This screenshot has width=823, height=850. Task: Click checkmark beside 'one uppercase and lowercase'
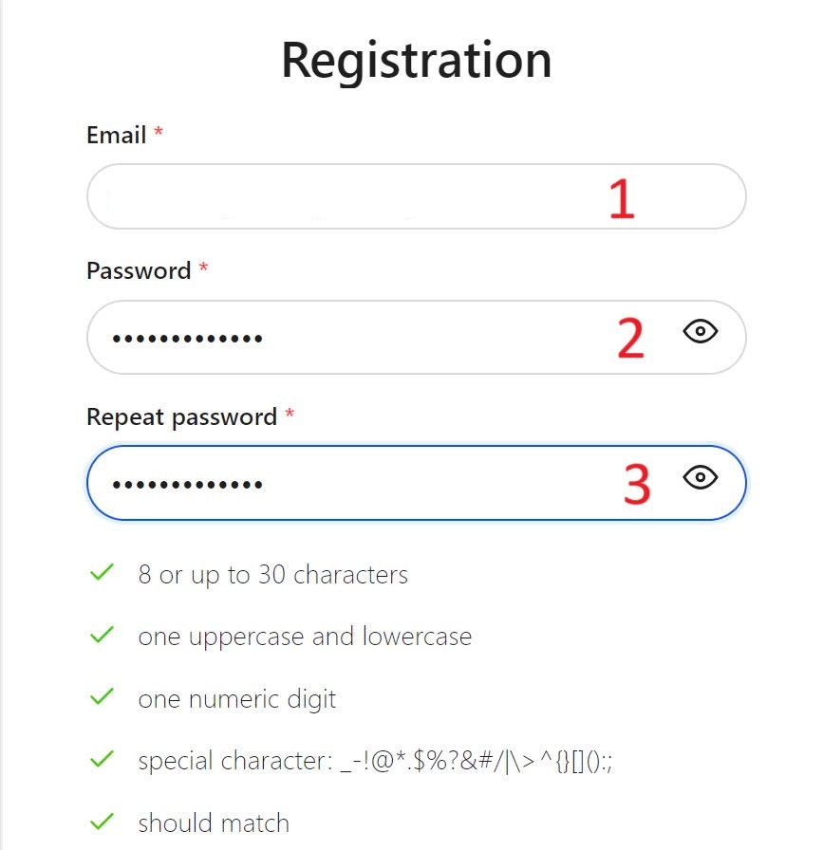[102, 635]
